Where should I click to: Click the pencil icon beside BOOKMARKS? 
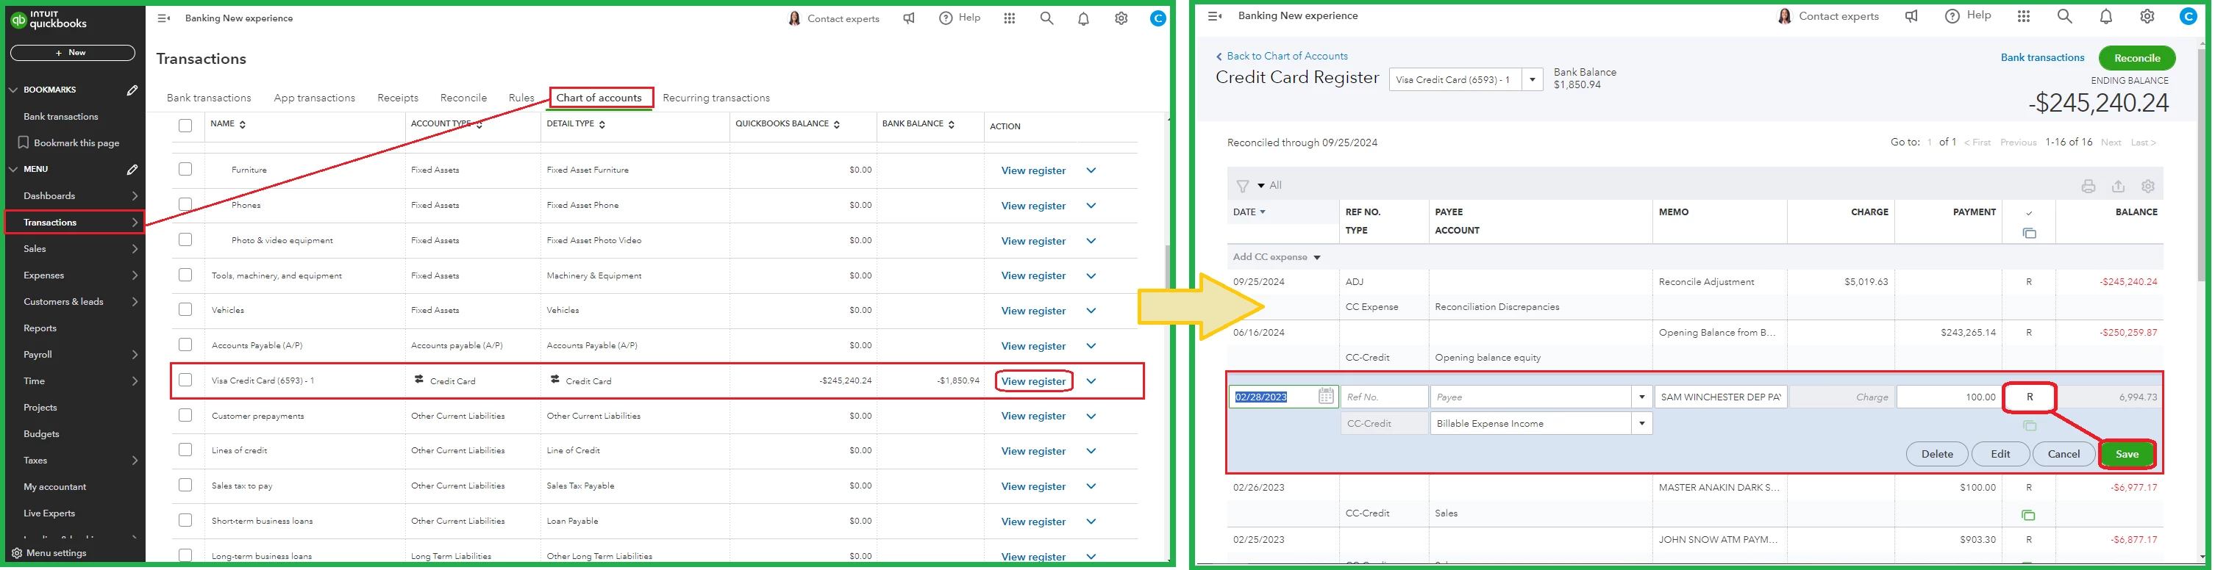tap(132, 90)
